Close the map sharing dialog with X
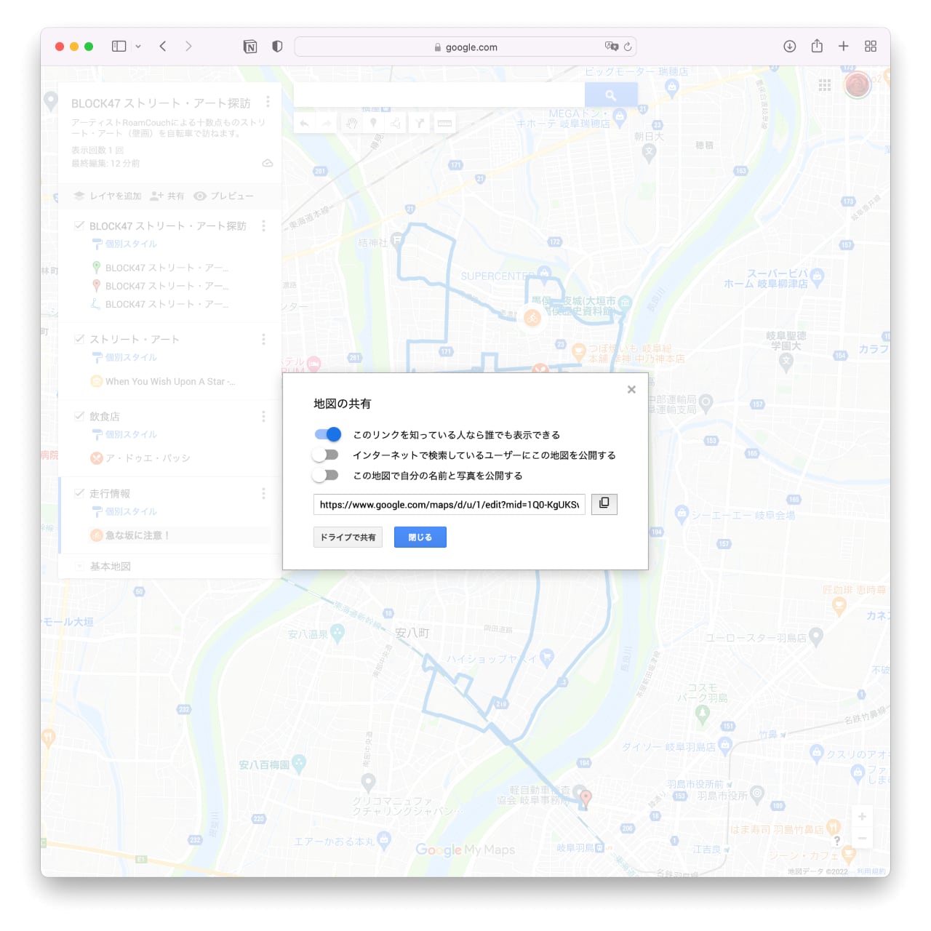 tap(631, 390)
